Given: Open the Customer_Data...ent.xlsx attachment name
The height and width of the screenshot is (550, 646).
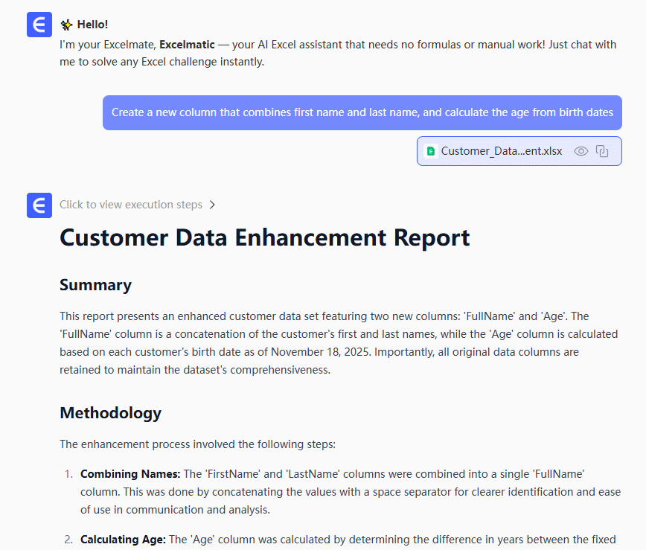Looking at the screenshot, I should 502,151.
